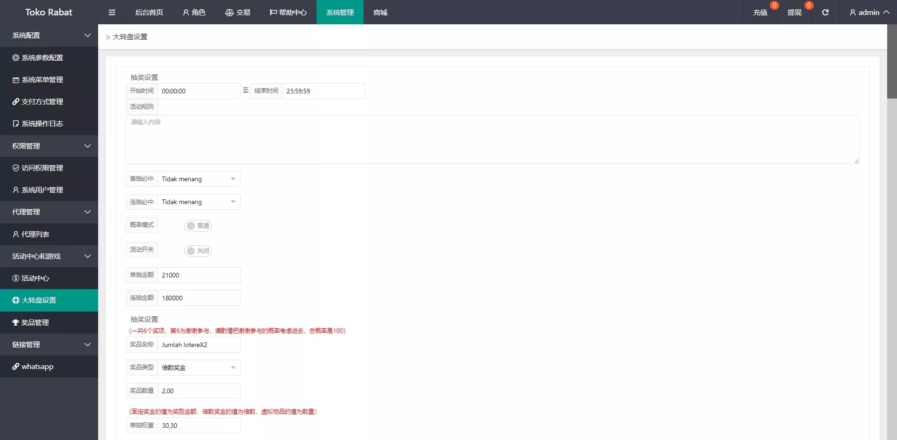Screen dimensions: 897x440
Task: Click the refresh icon in top bar
Action: pos(825,12)
